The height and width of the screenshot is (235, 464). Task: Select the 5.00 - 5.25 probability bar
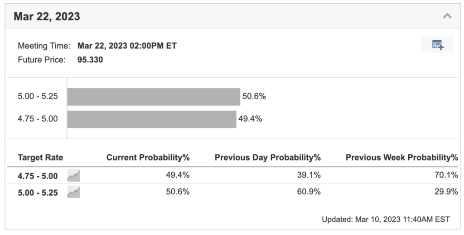(x=154, y=97)
